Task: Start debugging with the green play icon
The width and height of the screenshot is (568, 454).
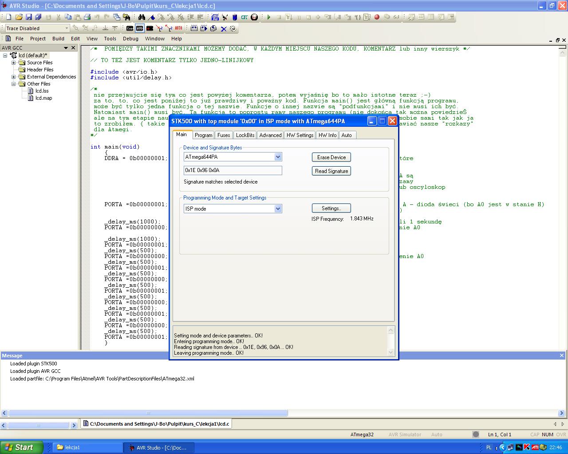Action: [269, 17]
